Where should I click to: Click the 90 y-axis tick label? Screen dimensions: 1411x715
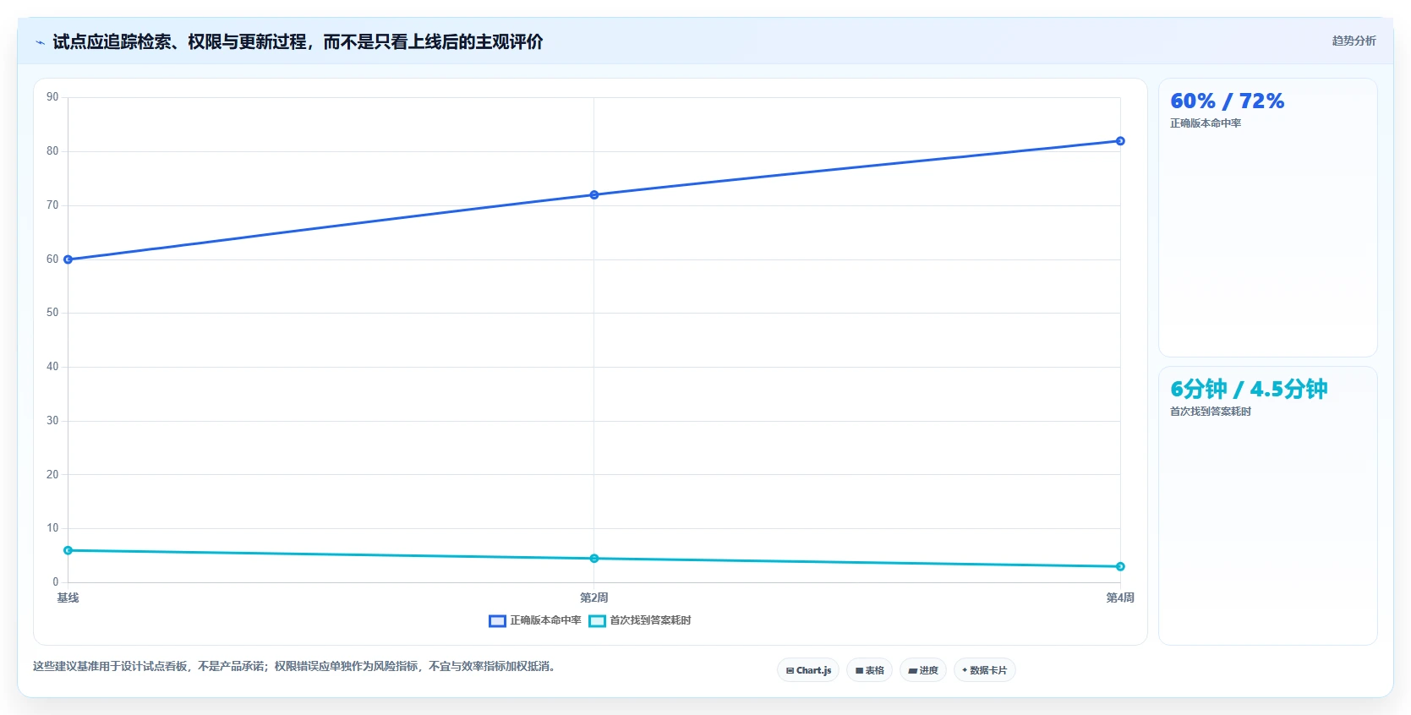[52, 97]
